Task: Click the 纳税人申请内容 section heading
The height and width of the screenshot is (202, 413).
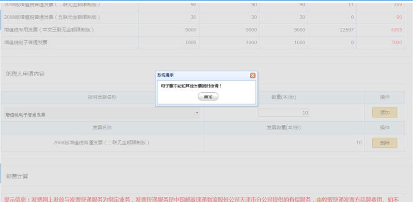Action: click(25, 74)
